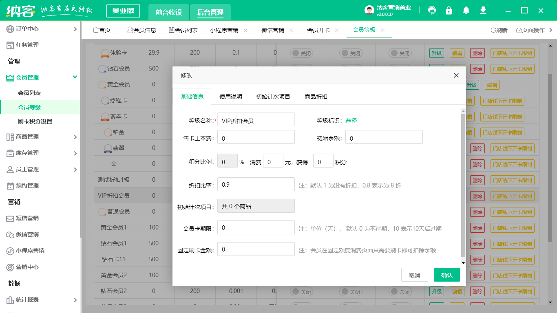Viewport: 557px width, 313px height.
Task: Click the 确认 button in the dialog
Action: [x=446, y=275]
